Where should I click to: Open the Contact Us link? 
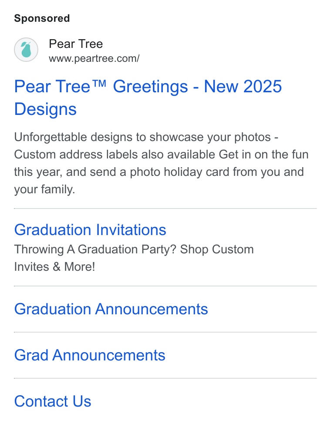click(x=53, y=401)
